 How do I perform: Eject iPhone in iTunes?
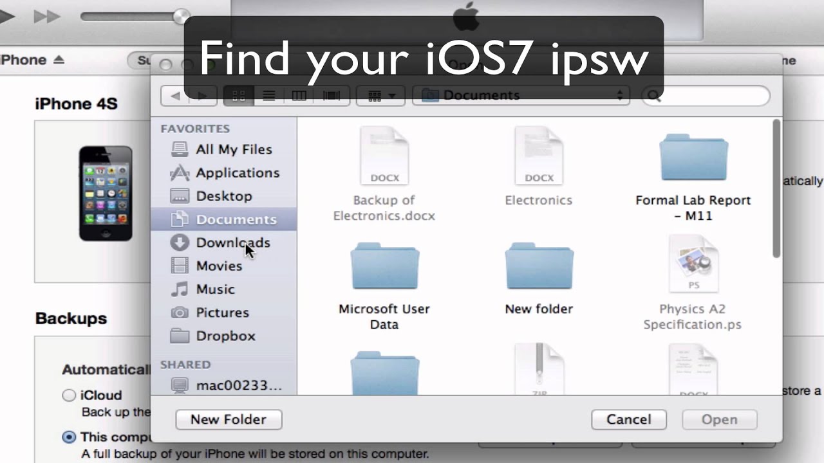pos(59,60)
